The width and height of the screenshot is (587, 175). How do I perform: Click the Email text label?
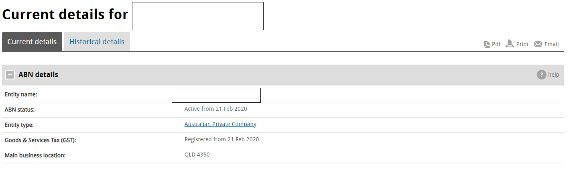click(551, 44)
